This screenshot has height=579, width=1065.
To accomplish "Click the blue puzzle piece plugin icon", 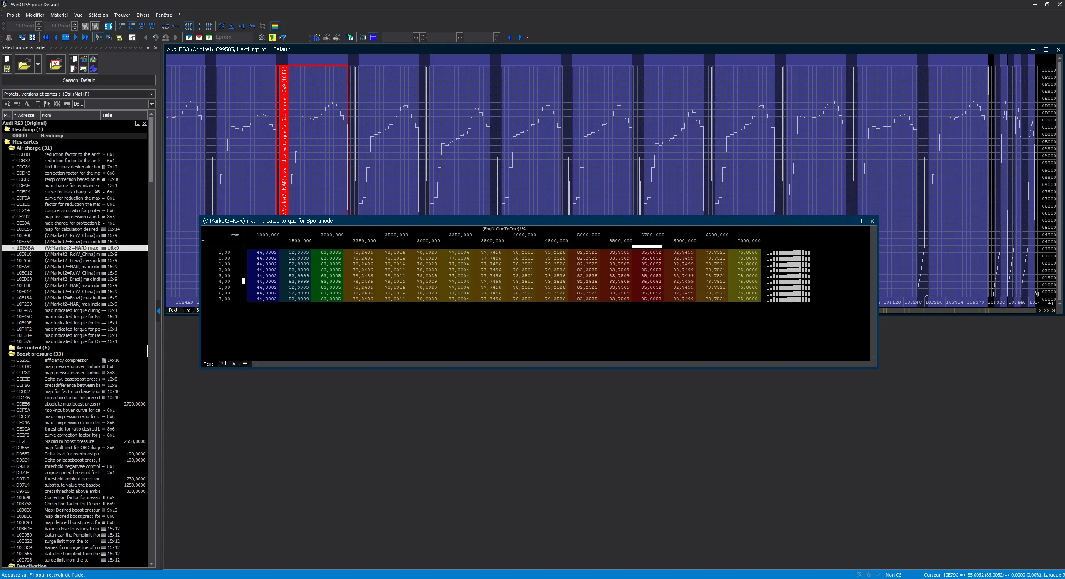I will pos(93,69).
